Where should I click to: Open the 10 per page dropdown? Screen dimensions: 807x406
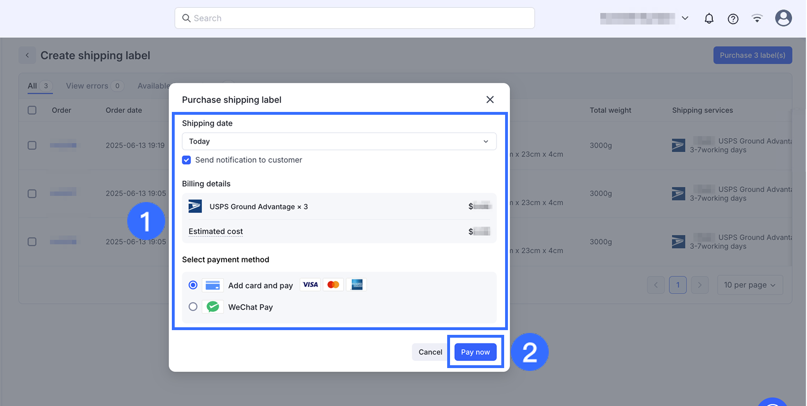click(x=750, y=285)
